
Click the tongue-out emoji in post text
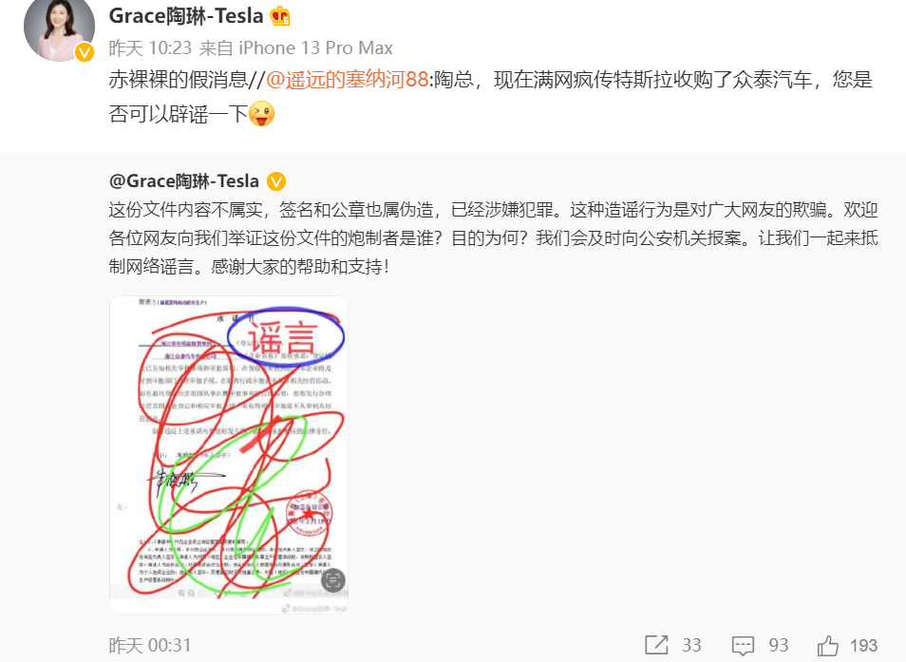262,113
